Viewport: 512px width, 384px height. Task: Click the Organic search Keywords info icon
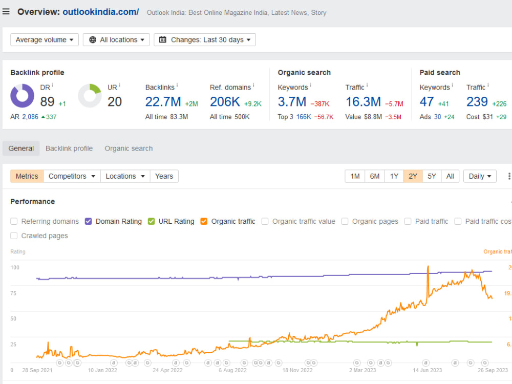point(311,85)
